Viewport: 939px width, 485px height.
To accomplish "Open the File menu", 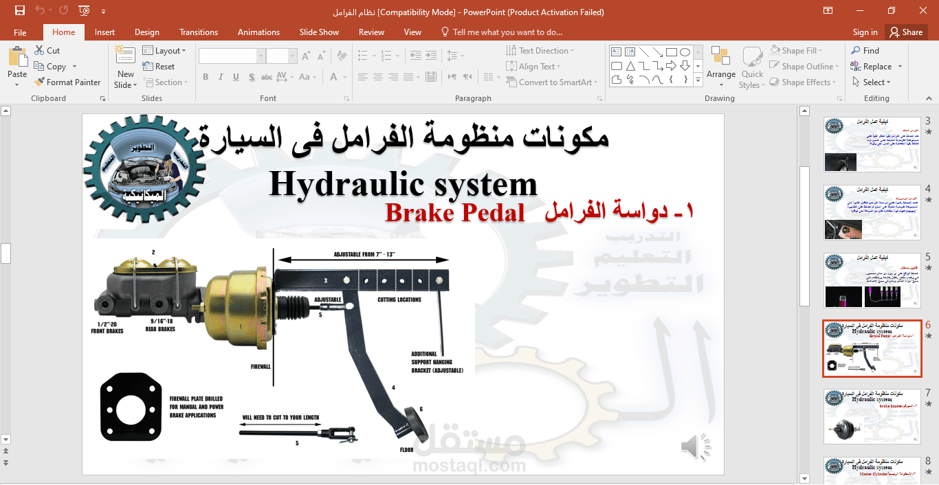I will pyautogui.click(x=20, y=32).
